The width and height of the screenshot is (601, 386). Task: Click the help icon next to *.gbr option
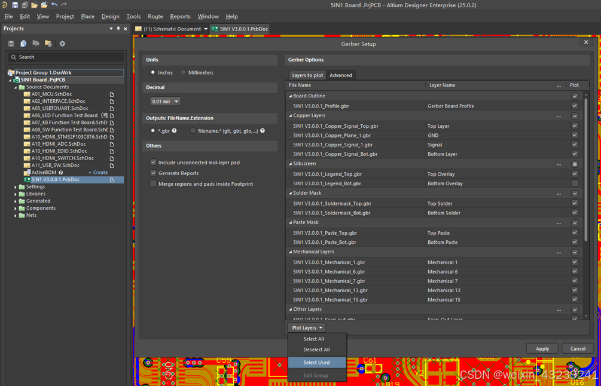point(175,131)
